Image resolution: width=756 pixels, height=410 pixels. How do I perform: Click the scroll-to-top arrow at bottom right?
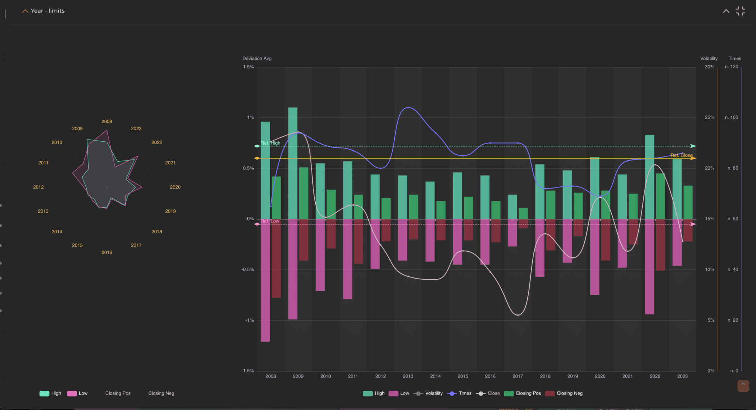(743, 386)
